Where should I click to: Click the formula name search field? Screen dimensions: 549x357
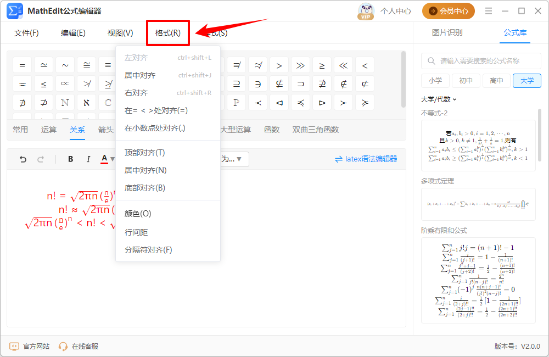481,61
